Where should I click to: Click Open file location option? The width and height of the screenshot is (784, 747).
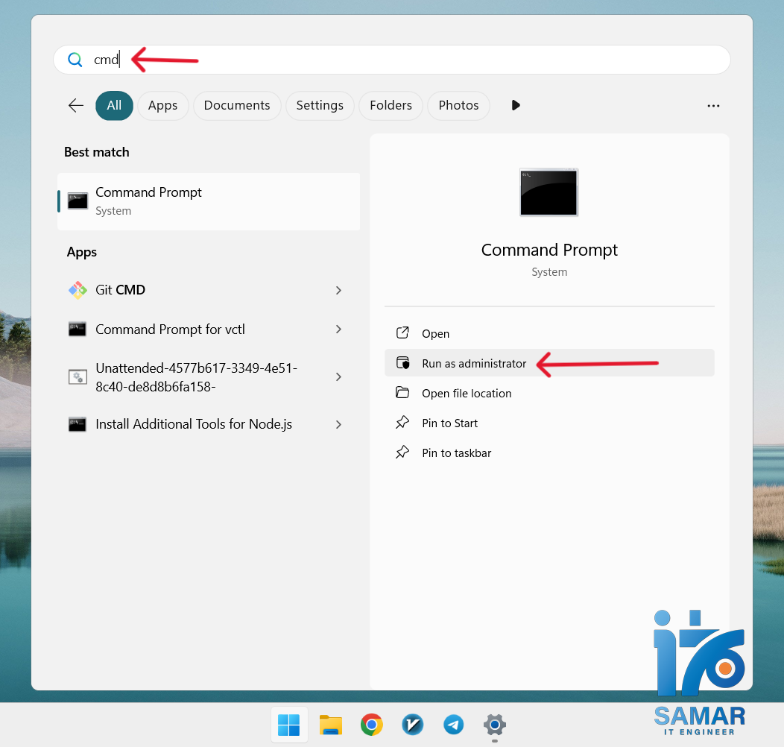coord(467,394)
